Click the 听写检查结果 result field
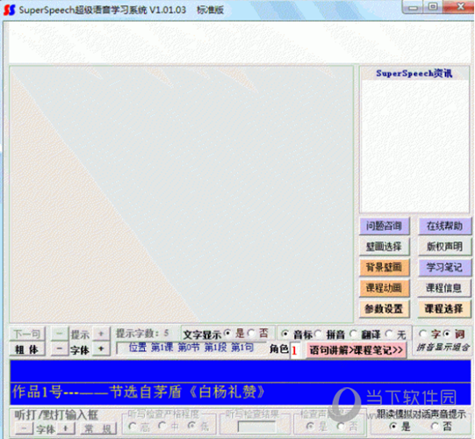475x439 pixels. 257,427
